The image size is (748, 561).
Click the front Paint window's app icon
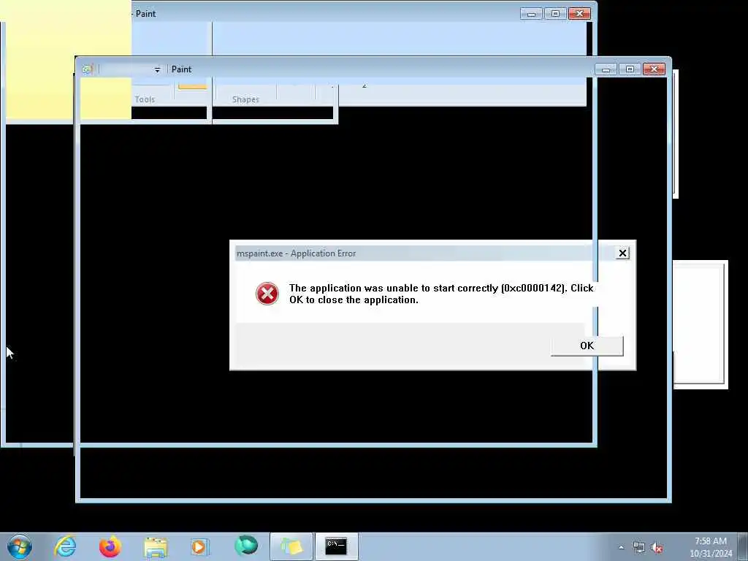(87, 69)
